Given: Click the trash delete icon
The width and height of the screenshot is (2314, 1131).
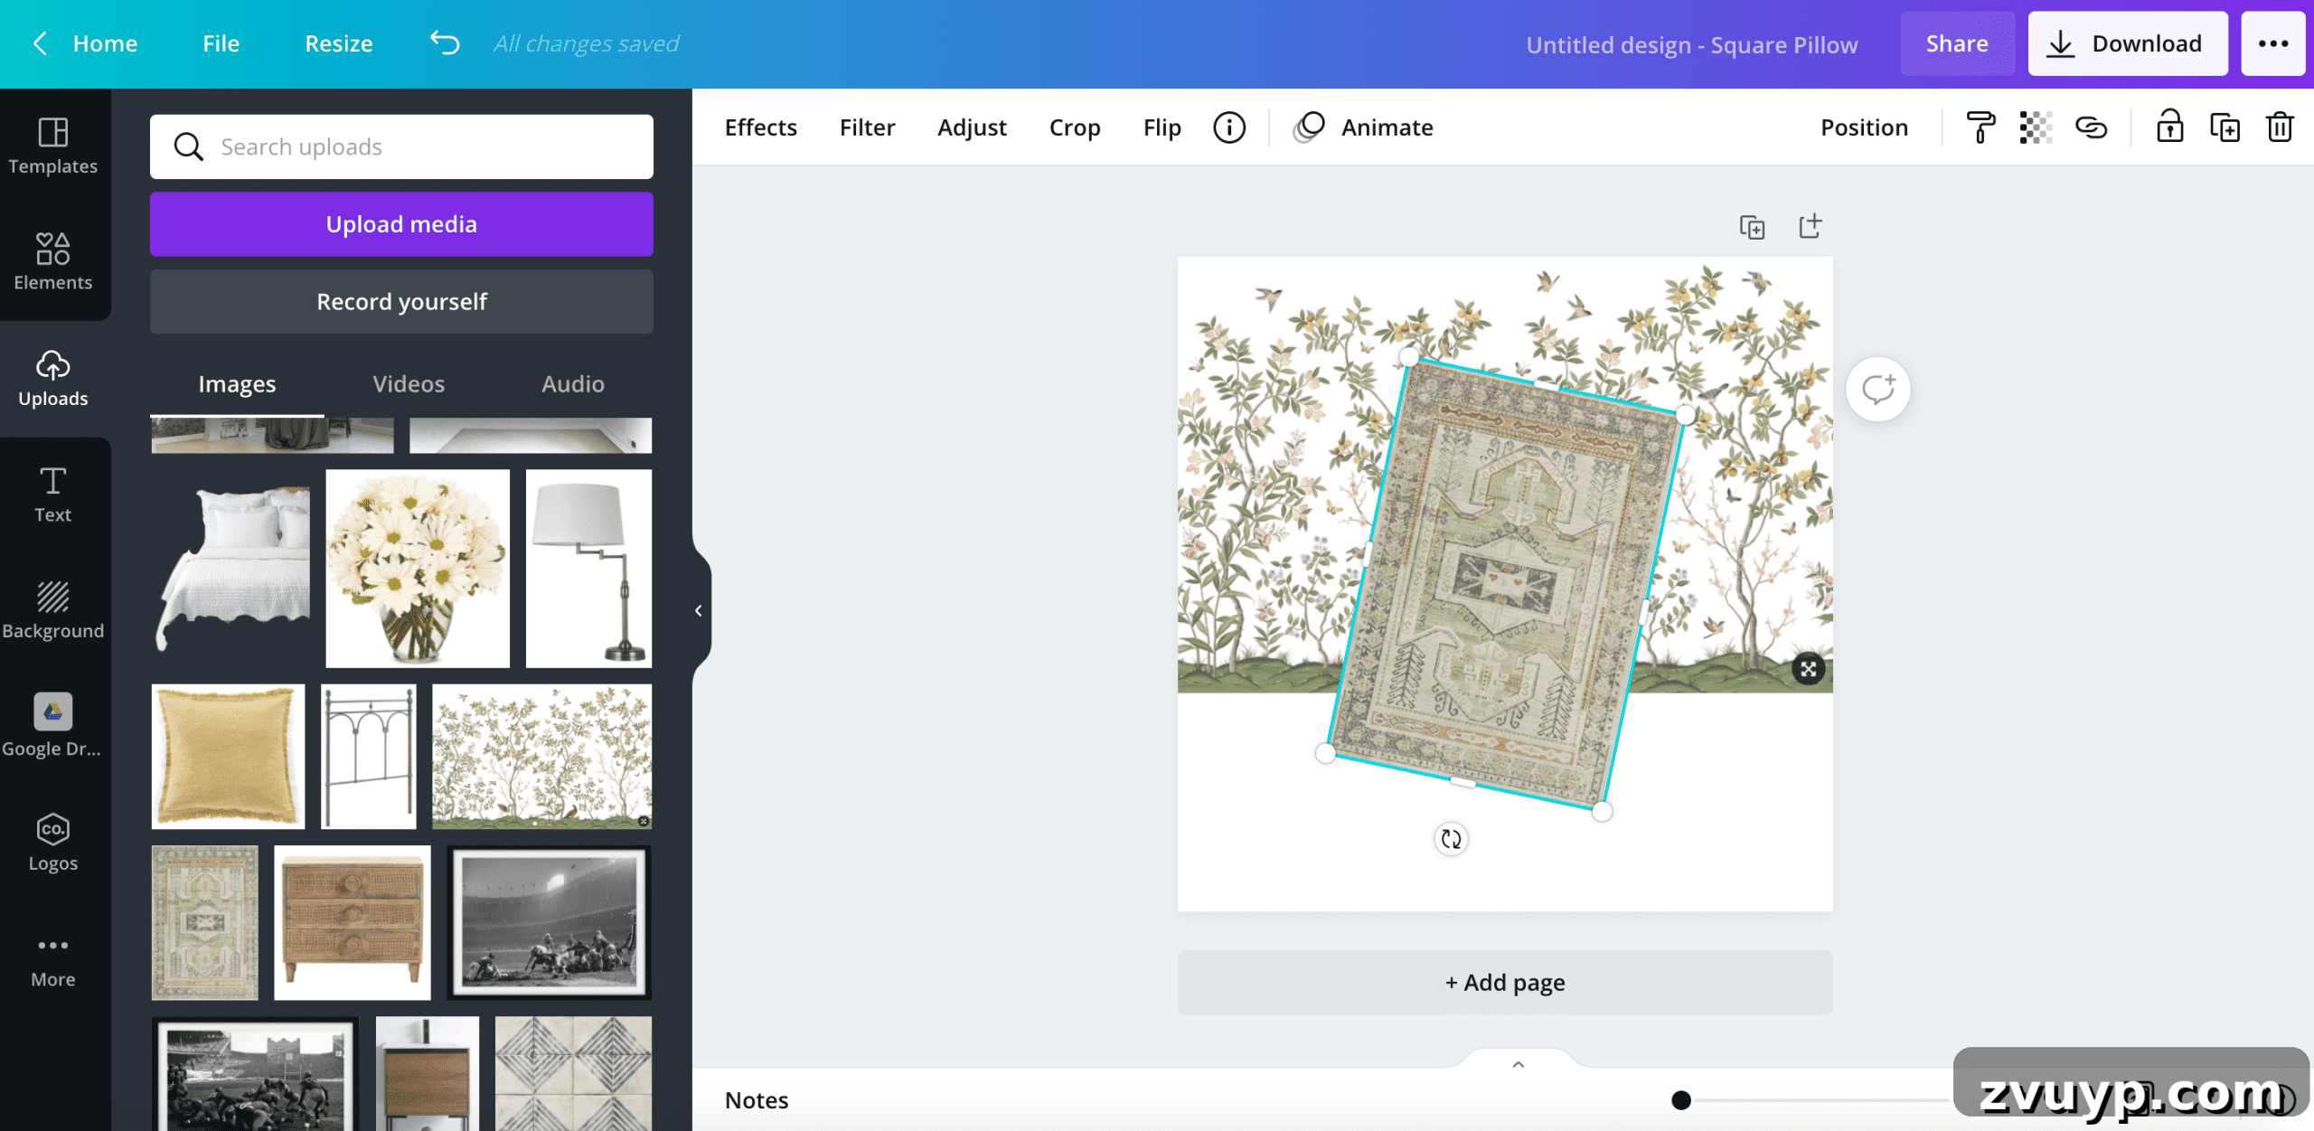Looking at the screenshot, I should 2280,127.
